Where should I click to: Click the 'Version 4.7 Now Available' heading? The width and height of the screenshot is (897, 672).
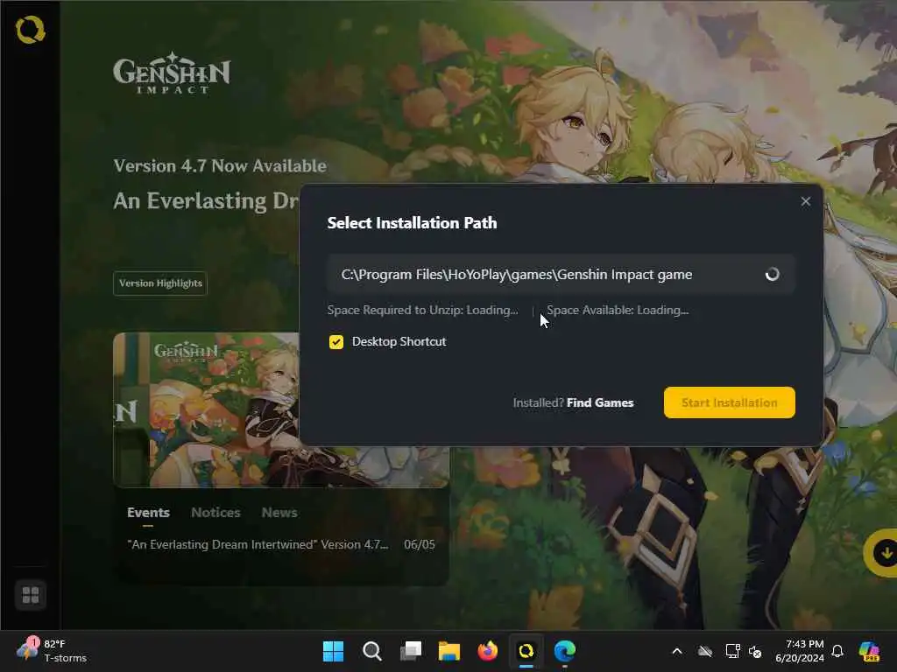pos(220,165)
